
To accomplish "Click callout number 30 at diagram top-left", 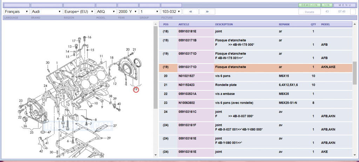I will pyautogui.click(x=48, y=63).
